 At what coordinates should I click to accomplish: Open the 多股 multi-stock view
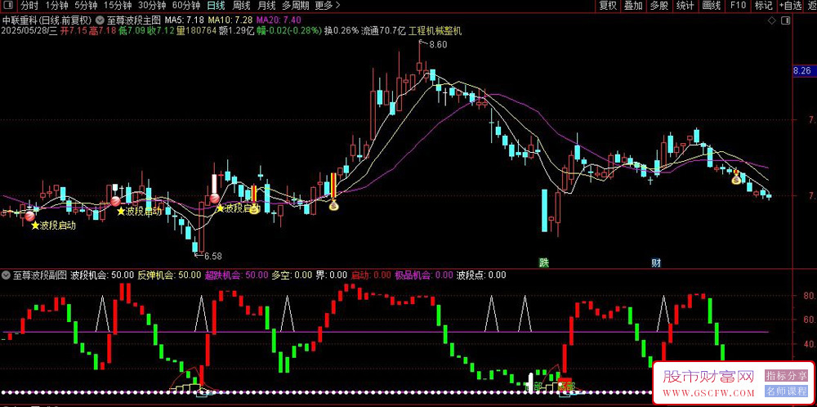click(x=659, y=6)
